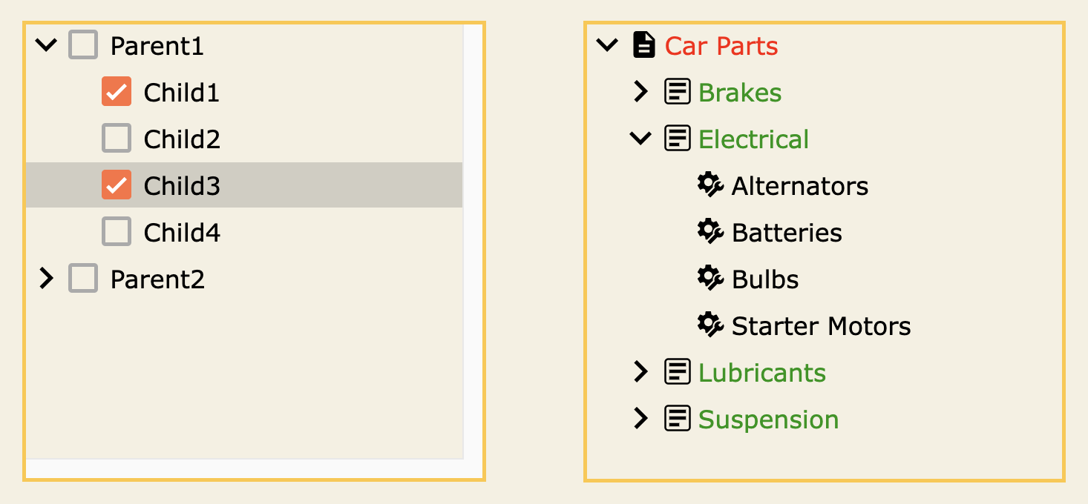Uncheck the Child1 checkbox
Image resolution: width=1088 pixels, height=504 pixels.
click(x=117, y=92)
